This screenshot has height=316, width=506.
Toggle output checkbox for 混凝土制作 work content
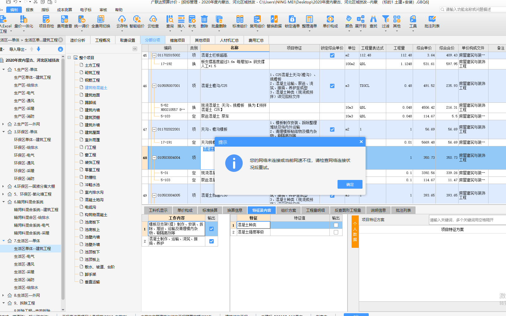(212, 241)
